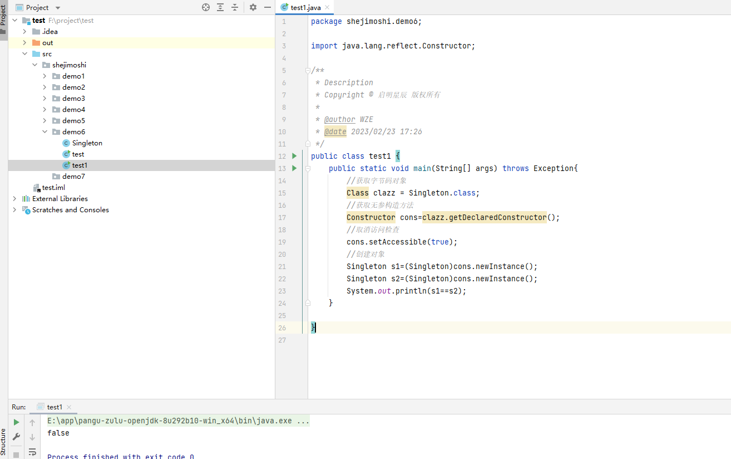Expand External Libraries node
Image resolution: width=731 pixels, height=459 pixels.
[14, 199]
